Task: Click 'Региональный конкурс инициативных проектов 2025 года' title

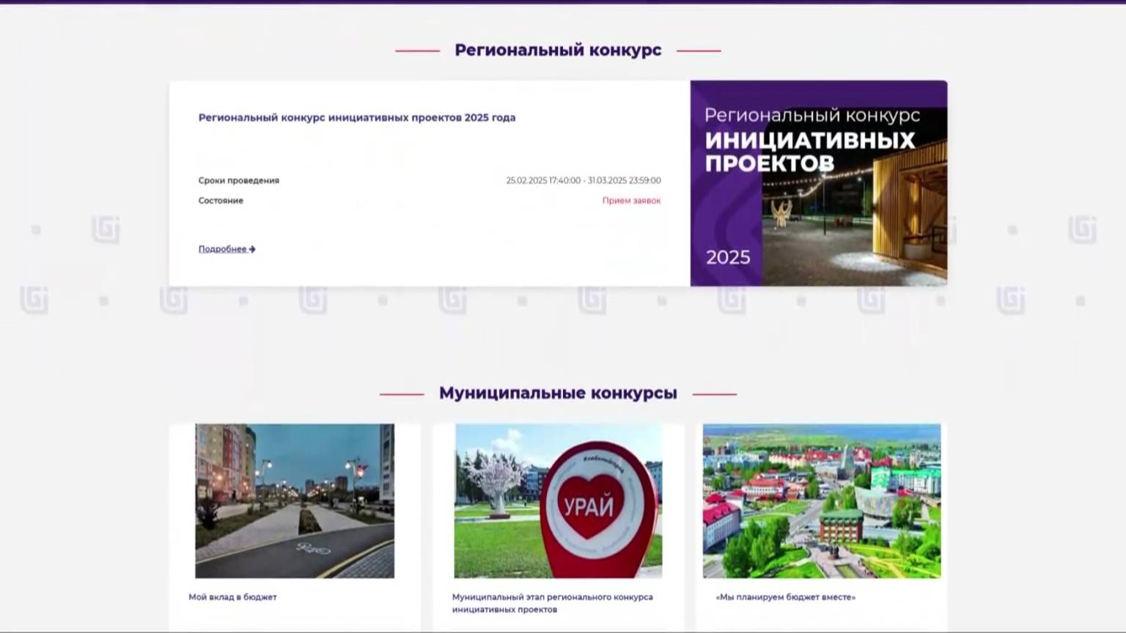Action: 357,117
